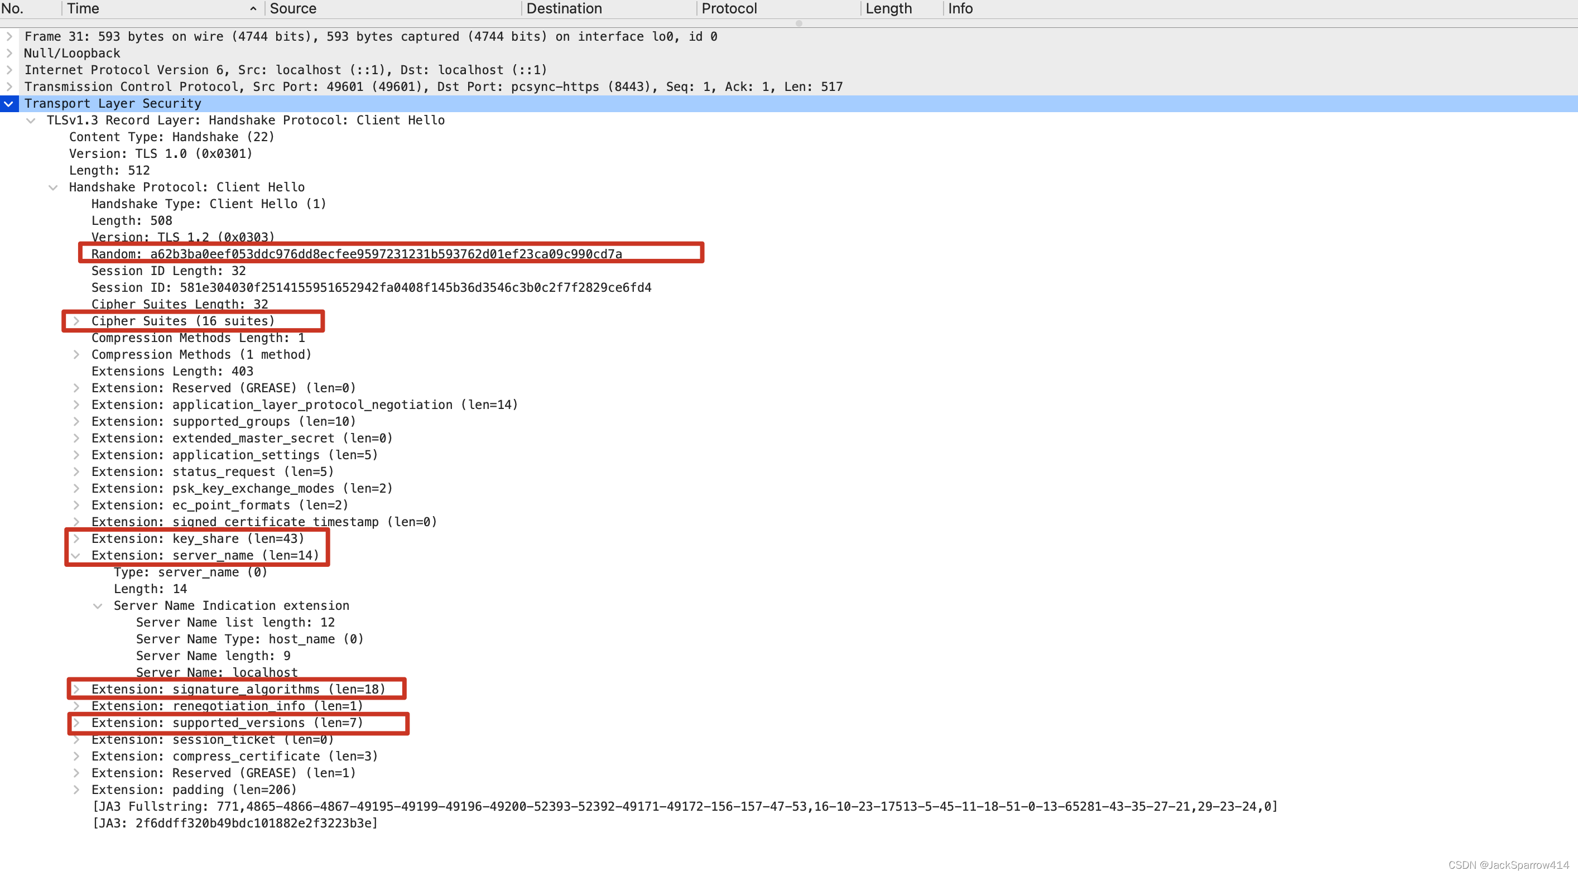Expand ec_point_formats extension
This screenshot has height=876, width=1578.
coord(76,506)
